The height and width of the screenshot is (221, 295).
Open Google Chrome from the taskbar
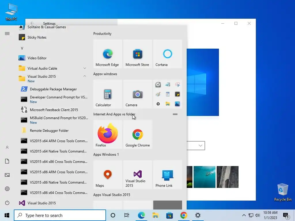pyautogui.click(x=184, y=215)
